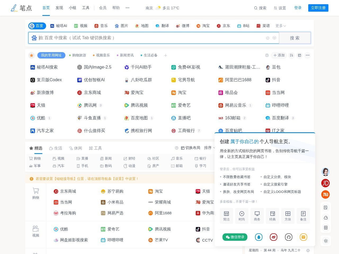The width and height of the screenshot is (339, 254).
Task: Open the top bar 搜索 magnifier
Action: (x=260, y=8)
